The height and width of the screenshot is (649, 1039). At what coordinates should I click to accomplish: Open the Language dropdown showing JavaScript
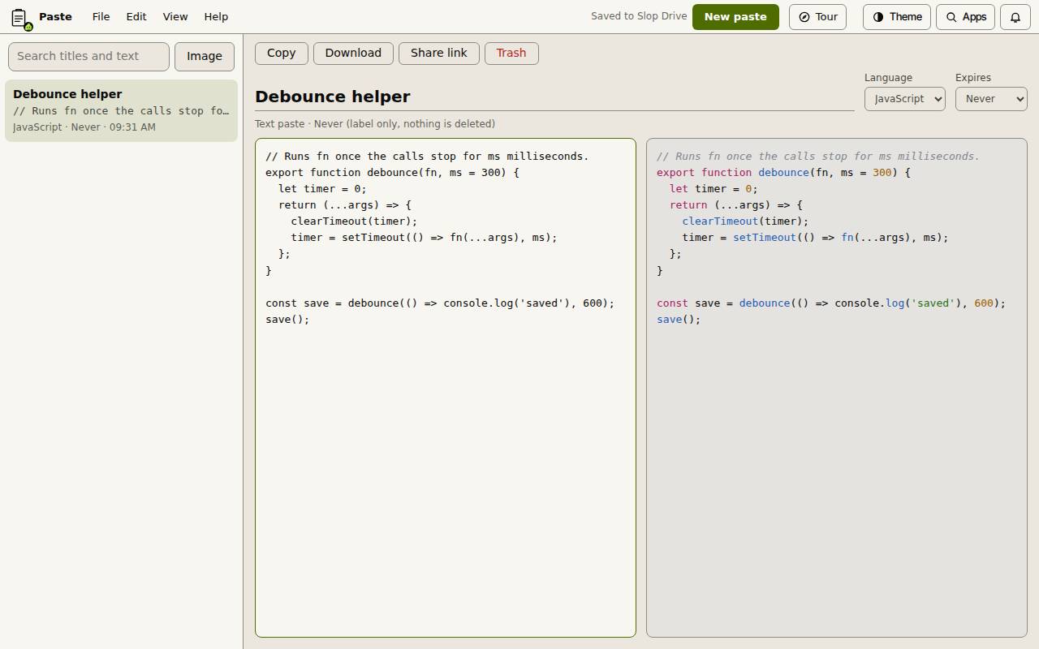(904, 99)
